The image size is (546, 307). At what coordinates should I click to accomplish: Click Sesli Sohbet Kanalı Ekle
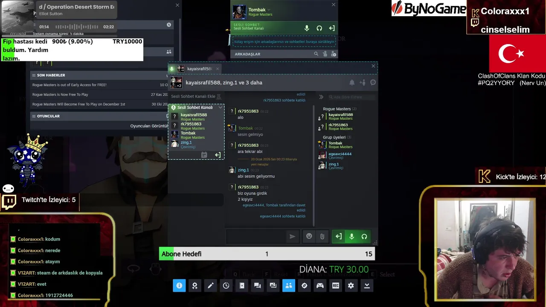click(193, 96)
